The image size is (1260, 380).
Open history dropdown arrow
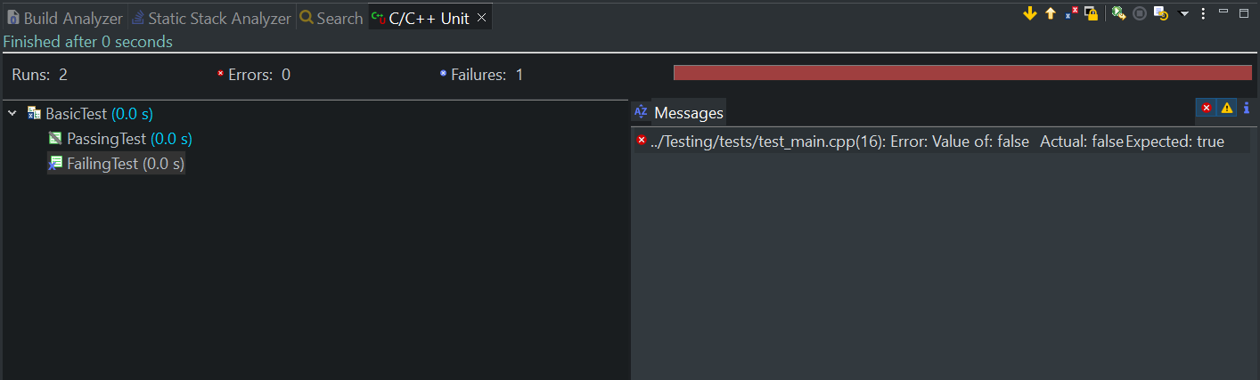pyautogui.click(x=1184, y=14)
